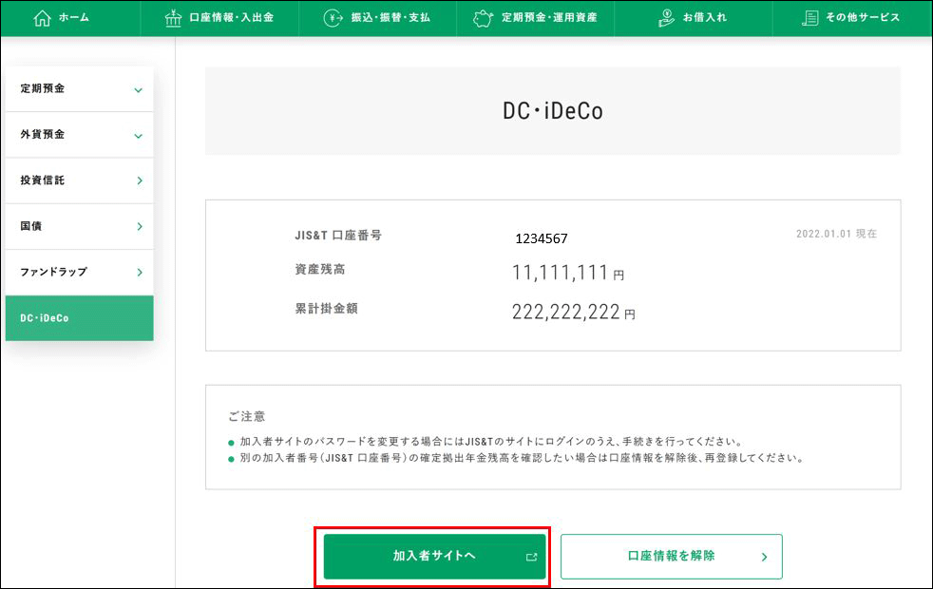
Task: Open the ファンドラップ sidebar arrow
Action: point(139,273)
